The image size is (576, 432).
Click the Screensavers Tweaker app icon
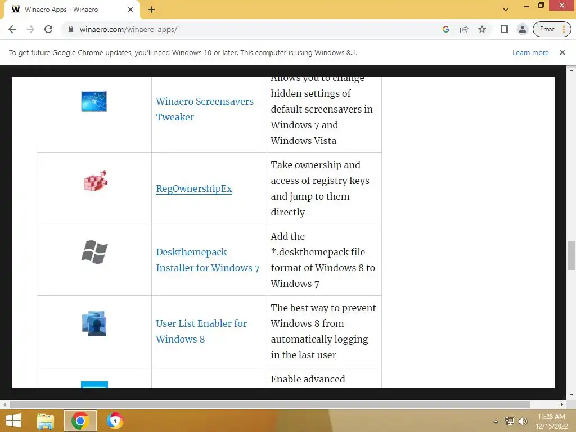(x=94, y=101)
